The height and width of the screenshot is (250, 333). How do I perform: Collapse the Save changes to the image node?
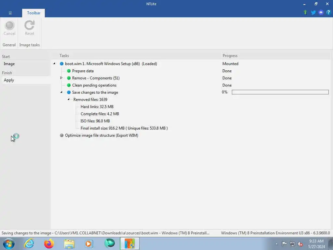(x=61, y=92)
